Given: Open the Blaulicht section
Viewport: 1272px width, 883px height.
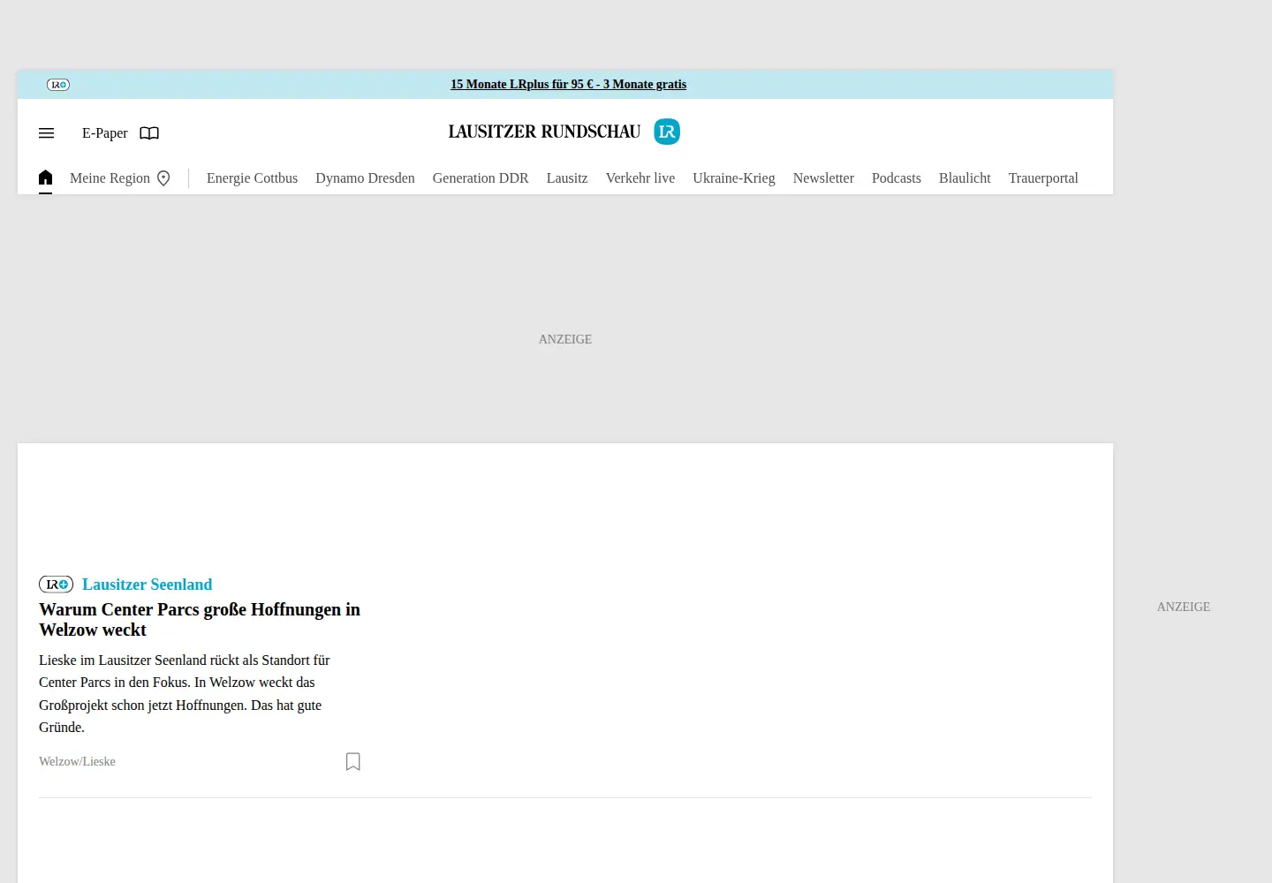Looking at the screenshot, I should point(965,178).
